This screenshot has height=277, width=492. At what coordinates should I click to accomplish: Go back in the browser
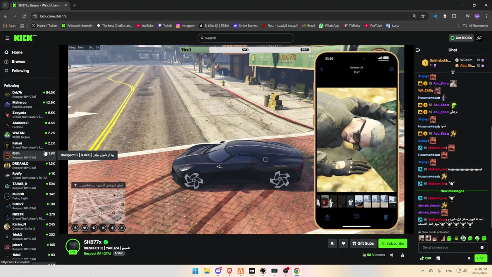tap(5, 16)
